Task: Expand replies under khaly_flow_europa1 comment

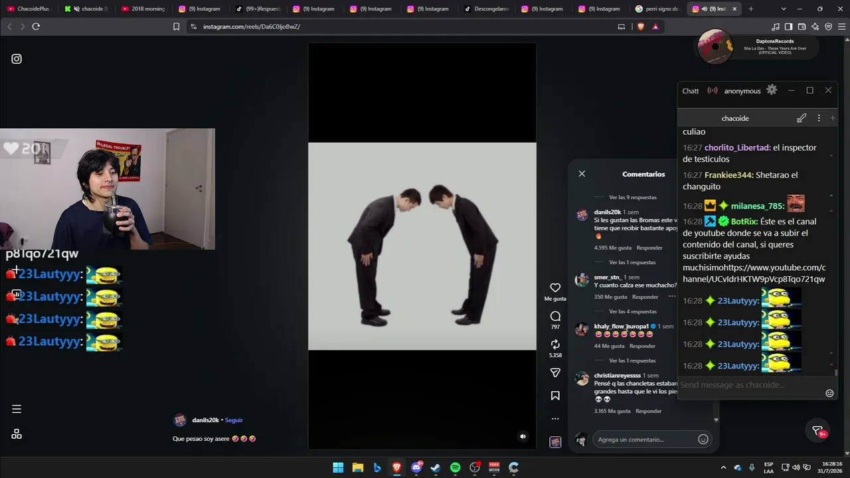Action: pos(632,360)
